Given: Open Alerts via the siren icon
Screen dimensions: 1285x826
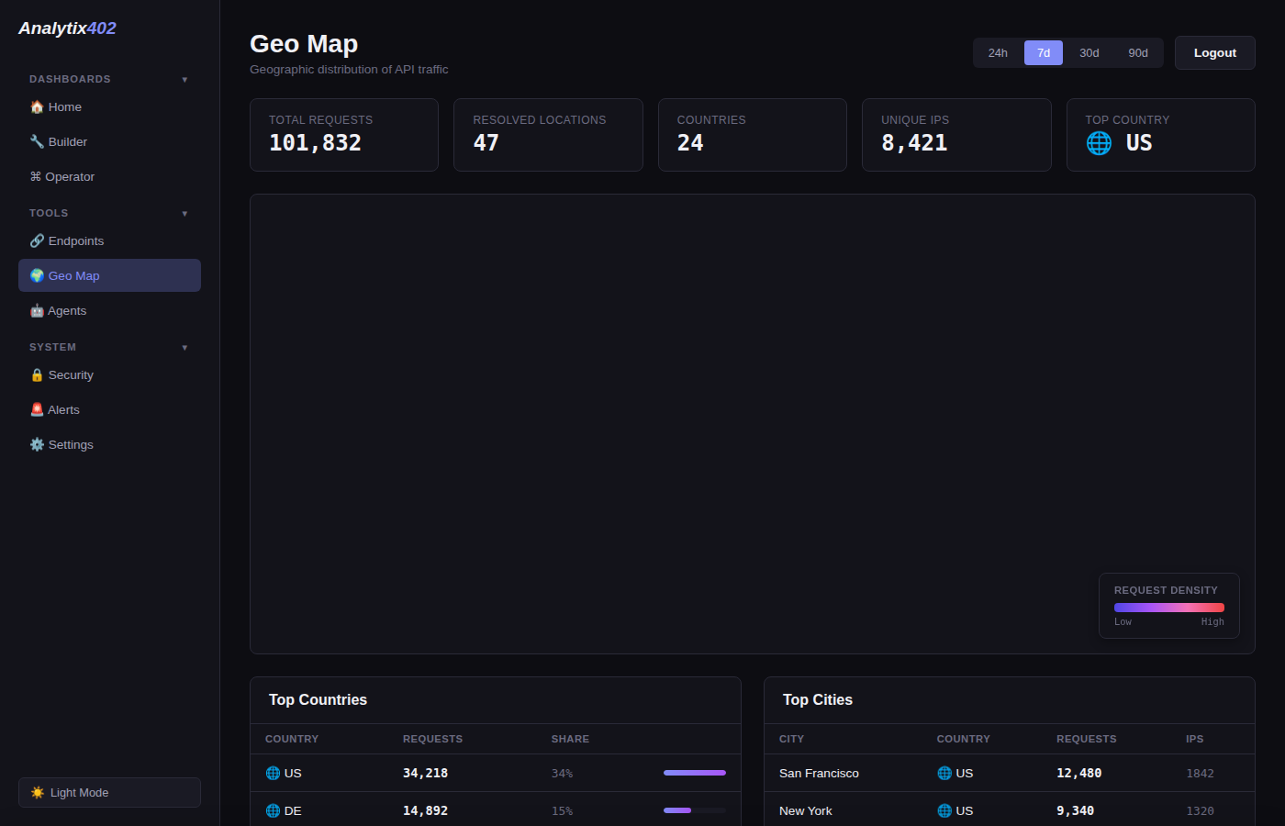Looking at the screenshot, I should [37, 410].
